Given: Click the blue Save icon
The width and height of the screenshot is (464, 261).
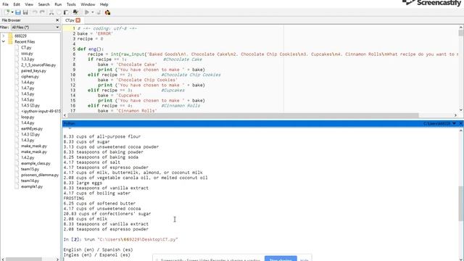Looking at the screenshot, I should (x=18, y=12).
